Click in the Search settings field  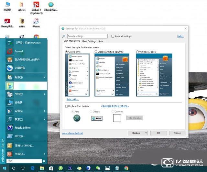[x=87, y=36]
